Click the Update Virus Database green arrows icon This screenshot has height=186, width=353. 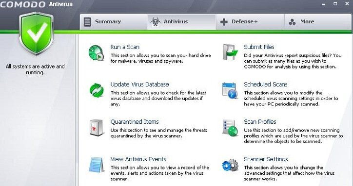[x=97, y=90]
